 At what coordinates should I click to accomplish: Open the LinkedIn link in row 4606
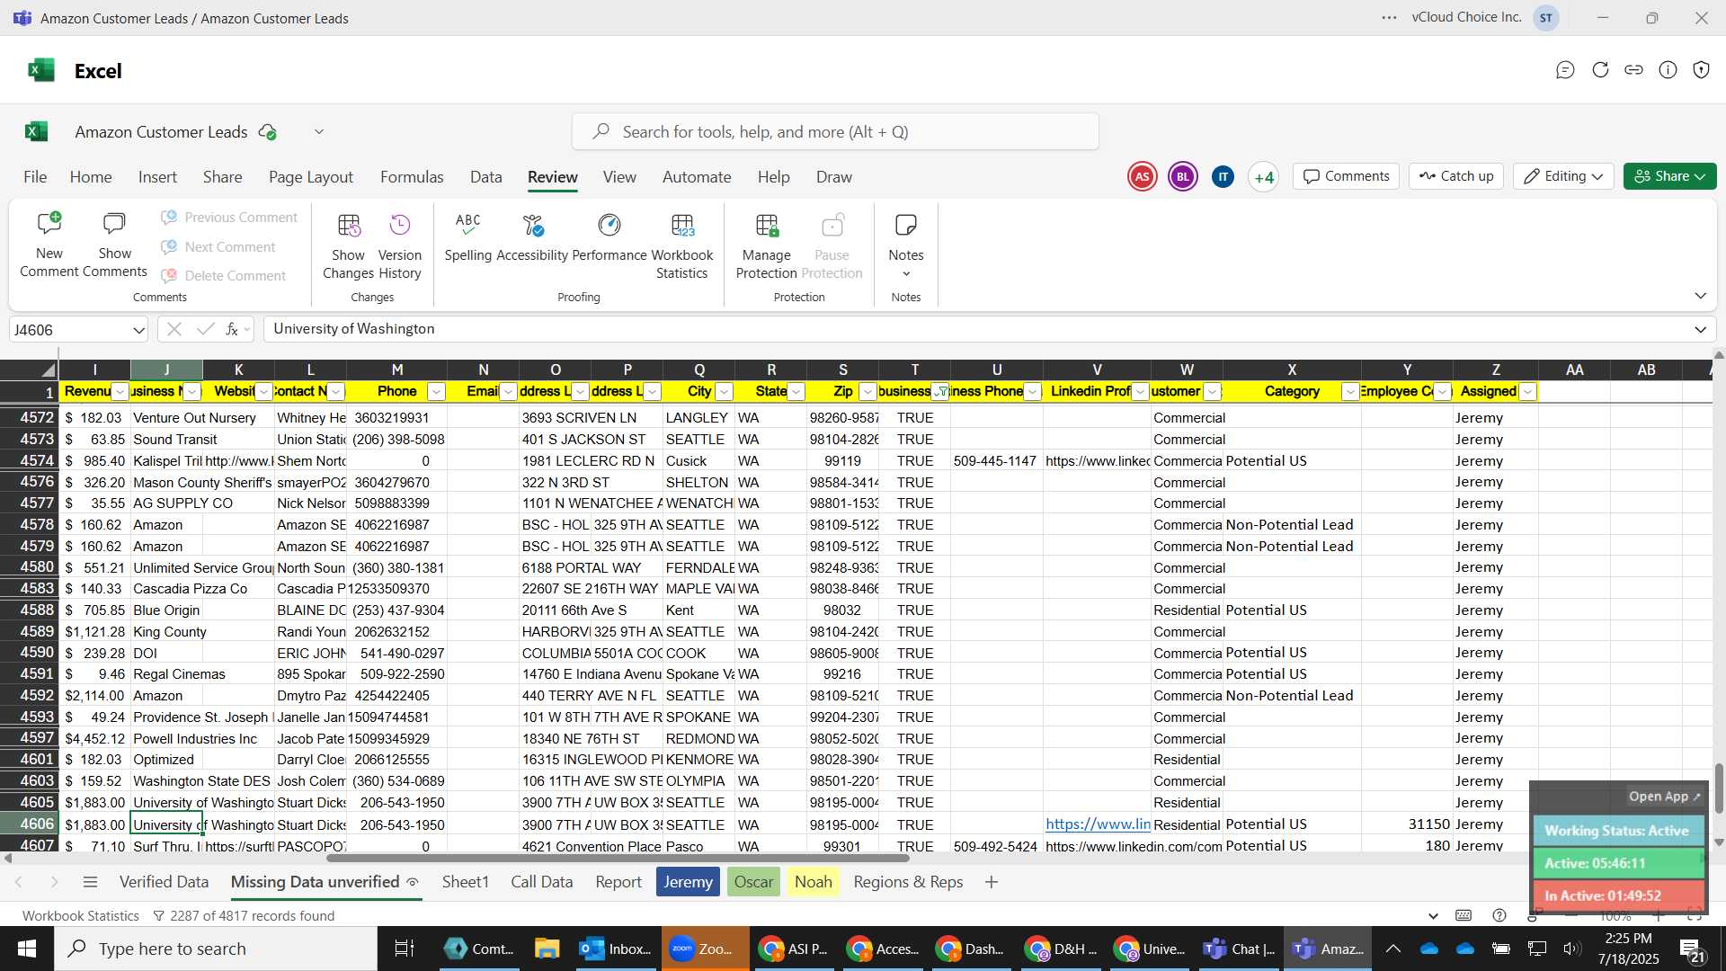(x=1098, y=824)
